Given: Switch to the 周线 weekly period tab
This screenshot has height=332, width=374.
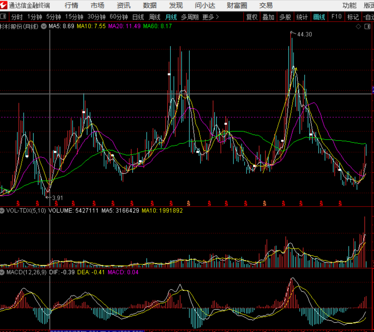Looking at the screenshot, I should click(x=154, y=17).
